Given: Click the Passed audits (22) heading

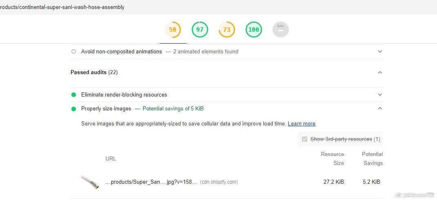Looking at the screenshot, I should point(94,73).
